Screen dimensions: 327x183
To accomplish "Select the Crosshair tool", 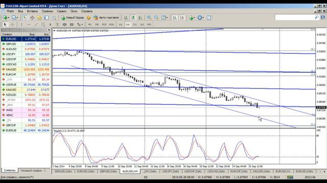I will pos(12,24).
